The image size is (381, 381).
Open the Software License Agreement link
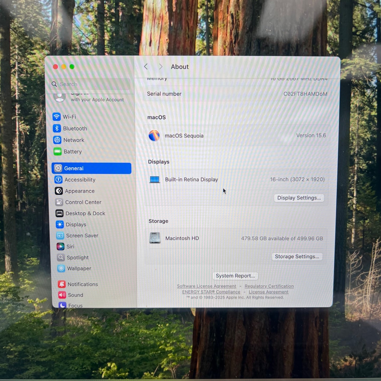(x=206, y=286)
